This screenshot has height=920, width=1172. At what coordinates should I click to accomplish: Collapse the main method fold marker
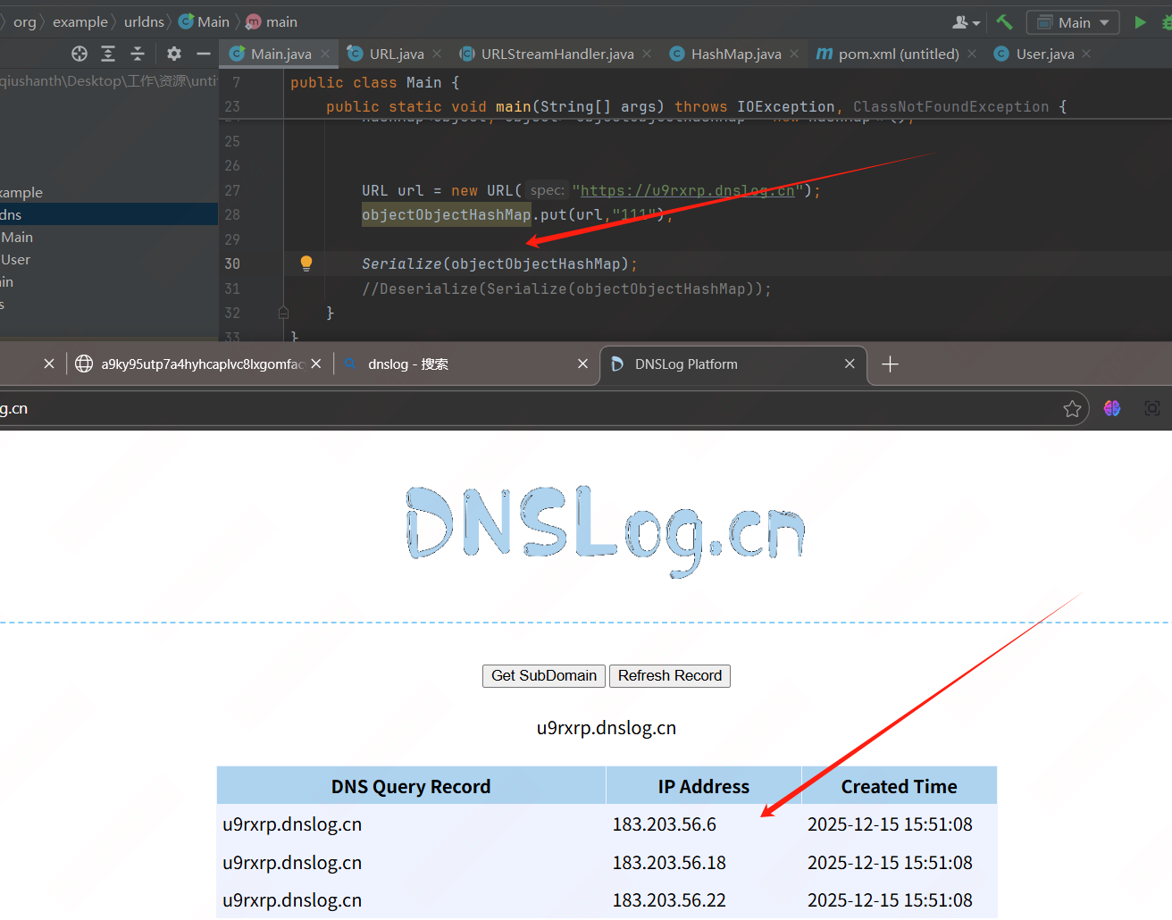283,313
